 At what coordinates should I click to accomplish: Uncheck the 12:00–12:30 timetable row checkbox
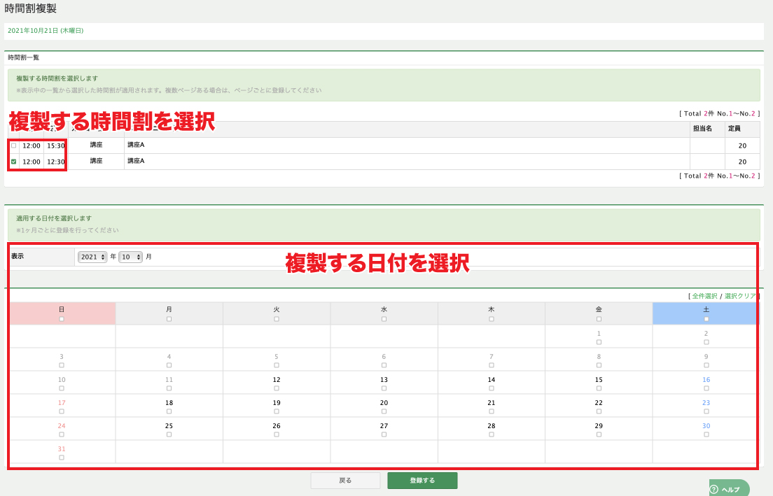[14, 162]
